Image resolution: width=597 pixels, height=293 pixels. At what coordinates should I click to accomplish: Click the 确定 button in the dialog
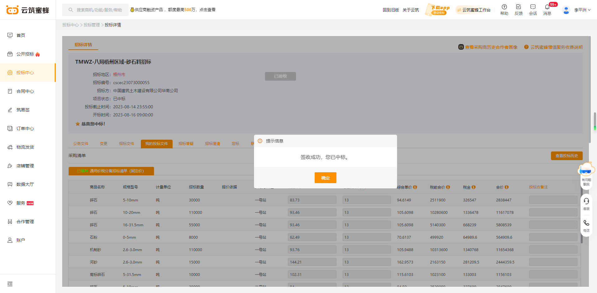(325, 178)
